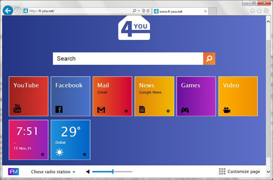
Task: Open a new blank browser tab
Action: pos(212,11)
